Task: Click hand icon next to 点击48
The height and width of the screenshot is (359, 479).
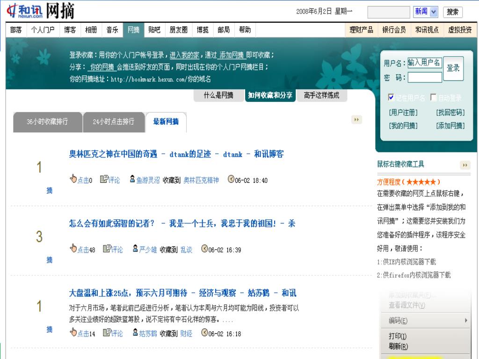Action: tap(73, 248)
